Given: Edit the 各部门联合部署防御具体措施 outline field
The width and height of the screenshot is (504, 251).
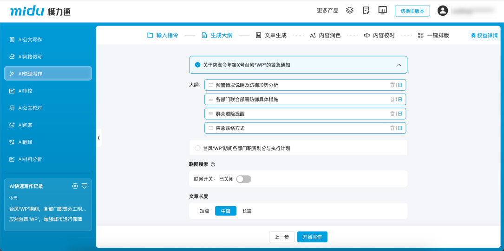Looking at the screenshot, I should 305,100.
